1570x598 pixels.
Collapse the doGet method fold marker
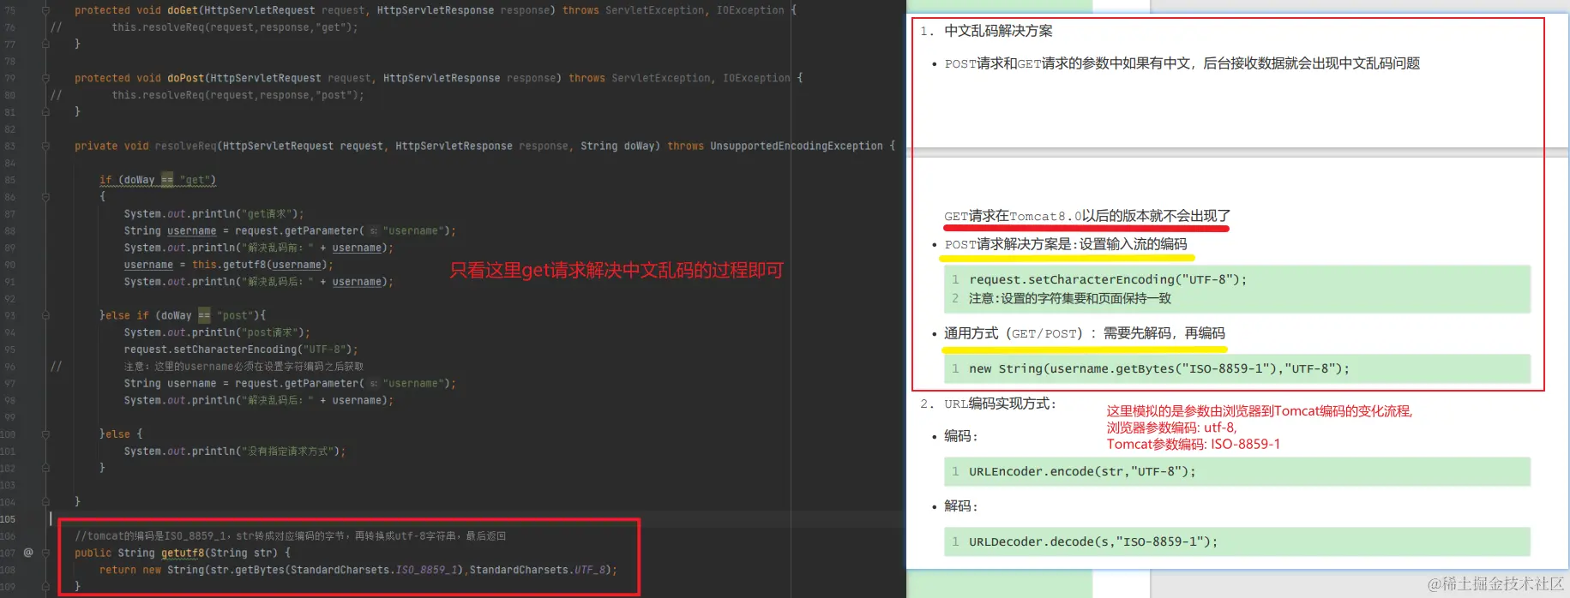[x=45, y=10]
